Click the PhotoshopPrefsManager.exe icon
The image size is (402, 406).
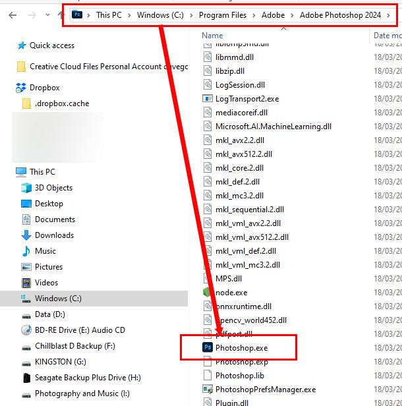[207, 390]
